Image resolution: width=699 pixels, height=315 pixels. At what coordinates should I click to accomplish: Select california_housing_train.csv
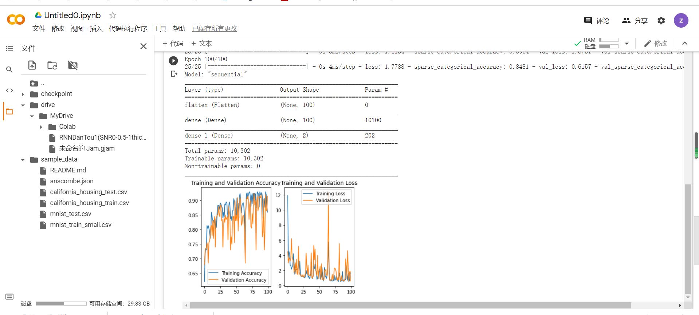coord(89,203)
